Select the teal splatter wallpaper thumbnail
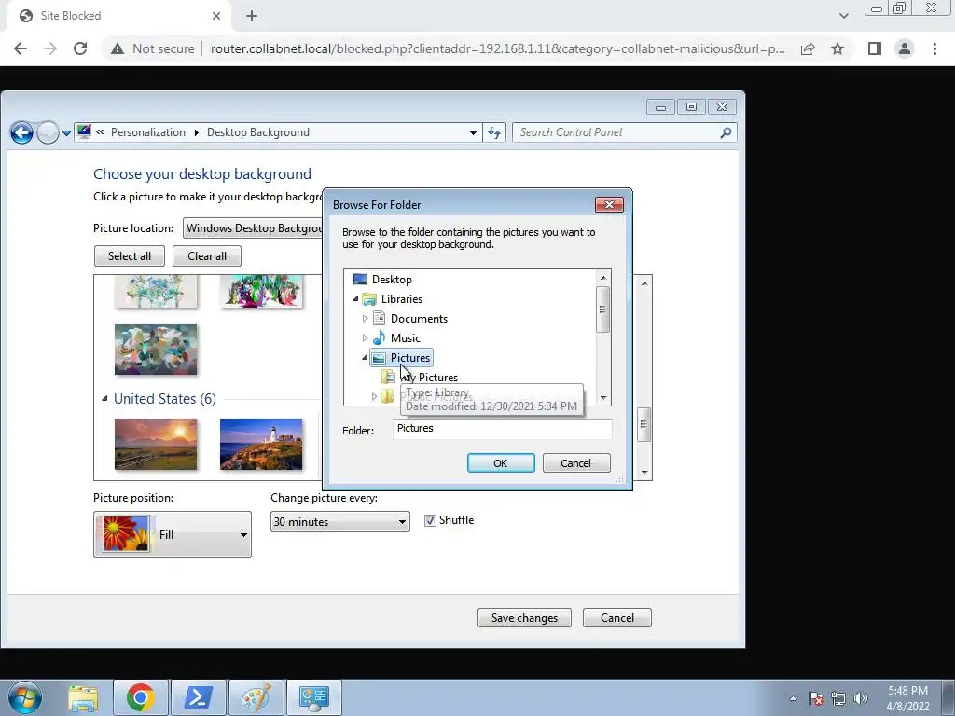This screenshot has height=716, width=955. coord(156,291)
